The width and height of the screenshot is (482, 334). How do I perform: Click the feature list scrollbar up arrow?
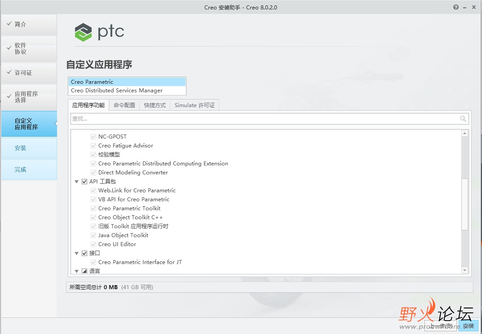click(x=464, y=133)
